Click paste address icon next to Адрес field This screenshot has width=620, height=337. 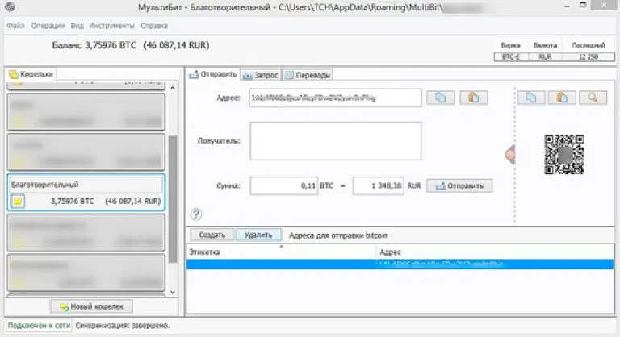click(474, 98)
